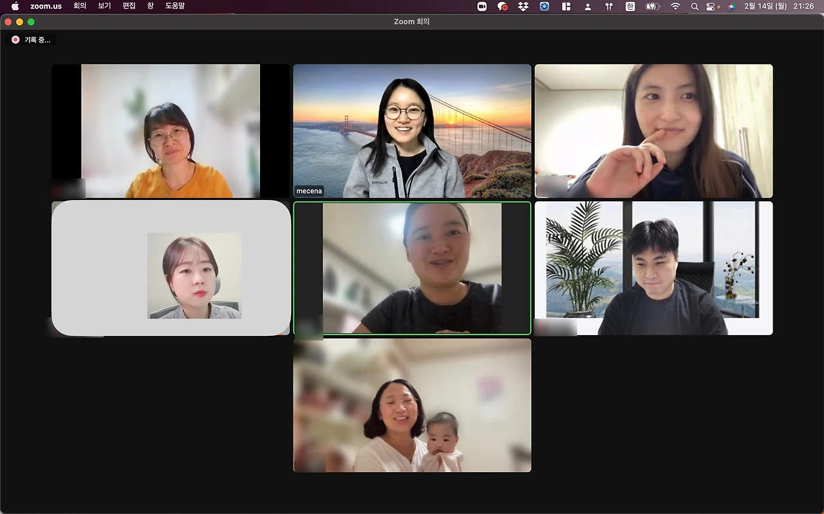This screenshot has height=514, width=824.
Task: Launch Siri from the menu bar
Action: pyautogui.click(x=731, y=6)
